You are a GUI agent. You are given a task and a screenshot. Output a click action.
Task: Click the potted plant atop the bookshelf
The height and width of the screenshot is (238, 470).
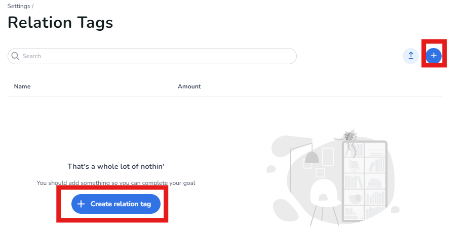tap(349, 136)
